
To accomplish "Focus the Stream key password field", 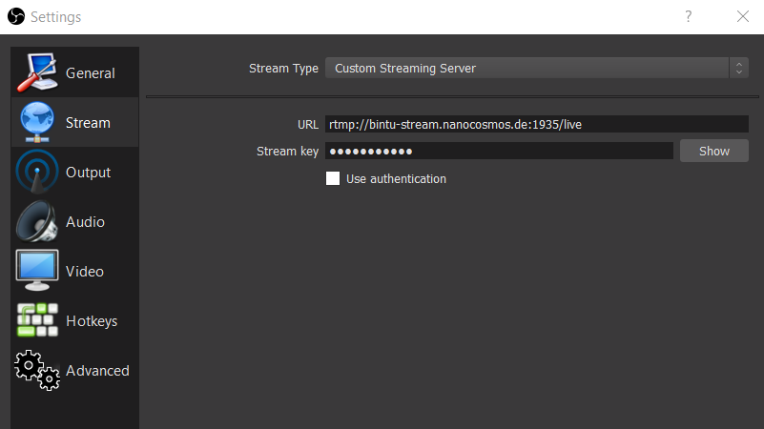I will [x=499, y=151].
